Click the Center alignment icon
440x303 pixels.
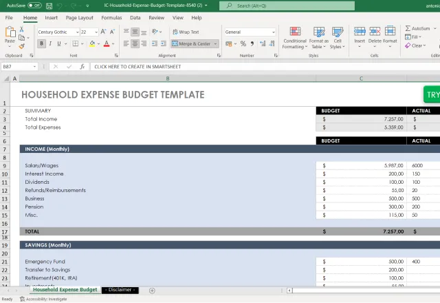[135, 43]
